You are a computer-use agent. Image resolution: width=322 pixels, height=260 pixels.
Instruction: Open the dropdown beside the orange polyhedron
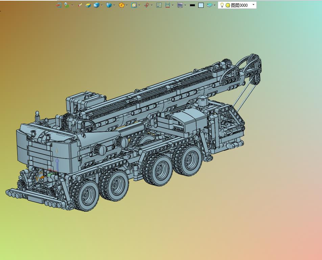coord(127,5)
